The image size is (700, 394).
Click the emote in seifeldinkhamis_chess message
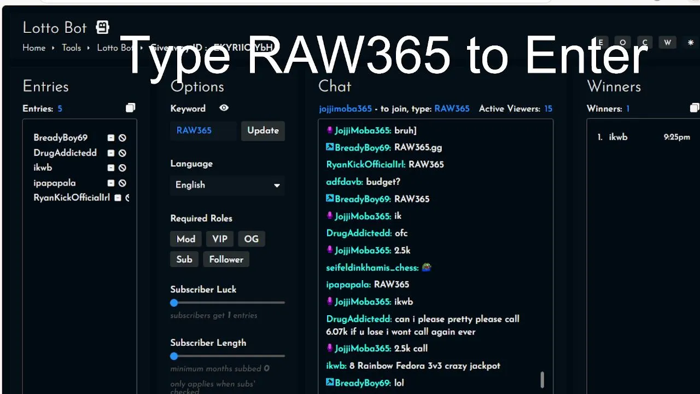pos(426,268)
